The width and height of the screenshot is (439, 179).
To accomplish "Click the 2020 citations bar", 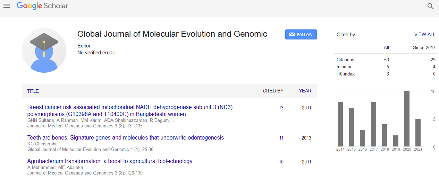I will pos(407,119).
